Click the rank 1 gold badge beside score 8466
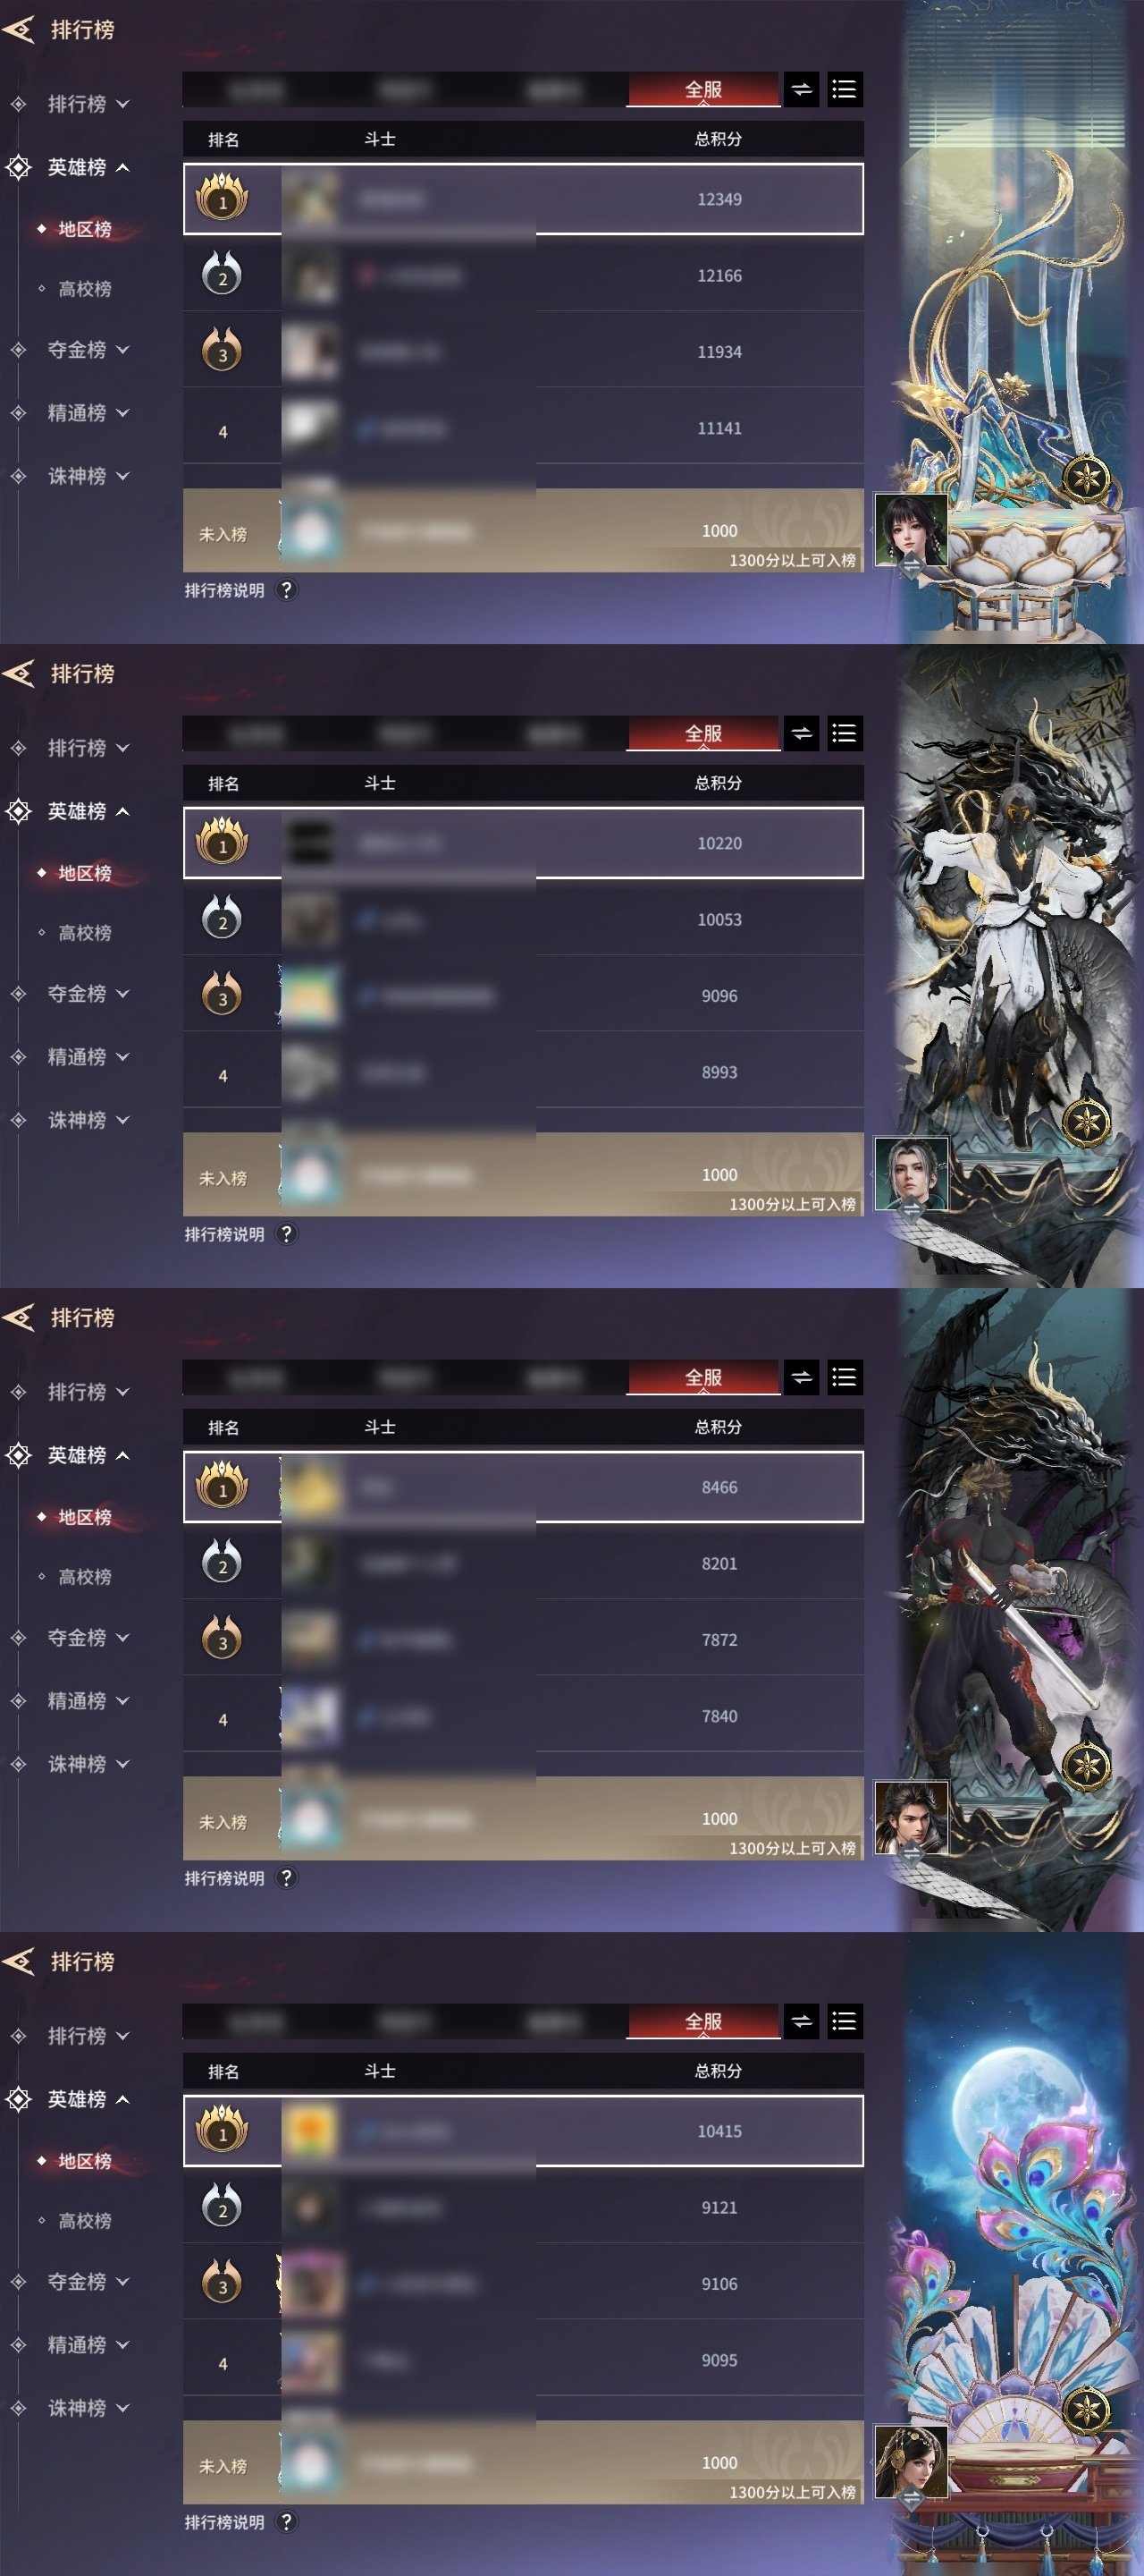 tap(222, 1486)
